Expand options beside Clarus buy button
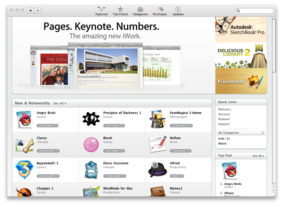284x207 pixels. point(57,151)
